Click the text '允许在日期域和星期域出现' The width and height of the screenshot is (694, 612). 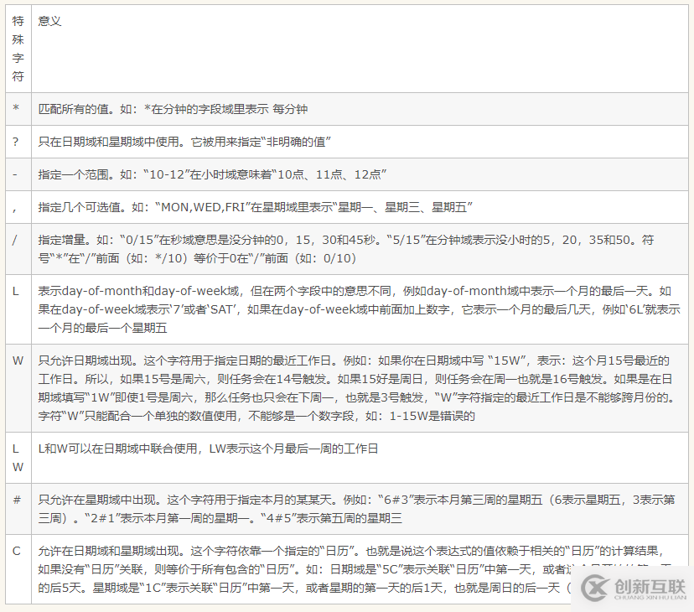pos(109,552)
